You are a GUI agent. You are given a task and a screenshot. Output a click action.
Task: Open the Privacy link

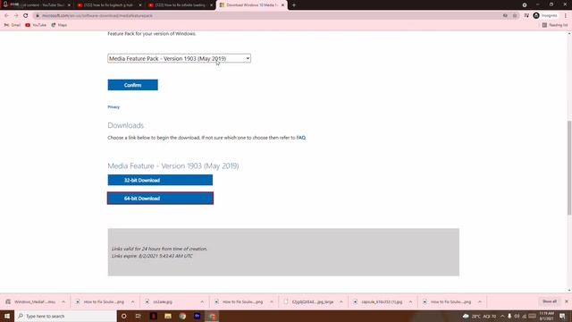(114, 107)
